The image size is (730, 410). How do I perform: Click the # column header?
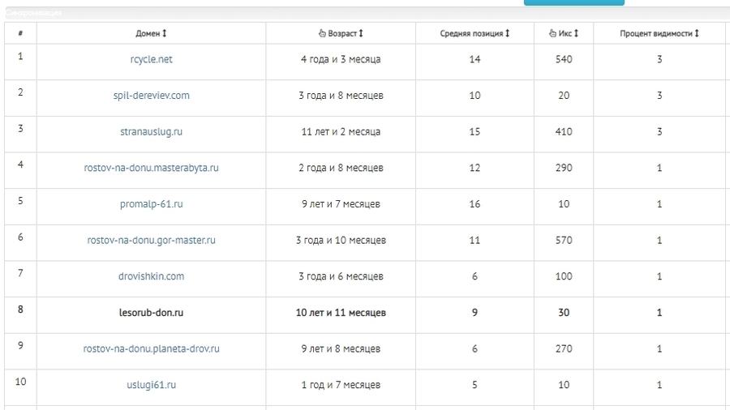point(20,33)
